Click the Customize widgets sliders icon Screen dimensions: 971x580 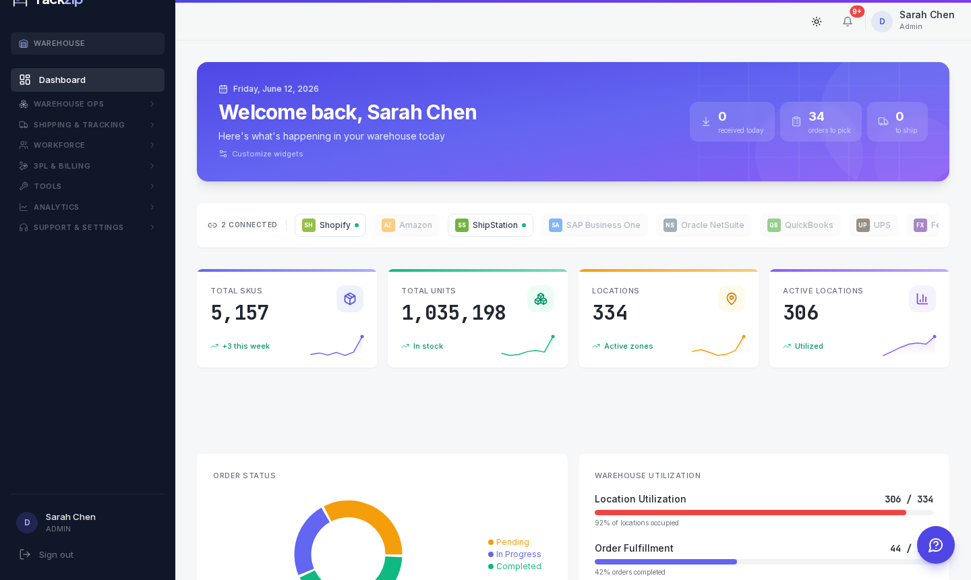(x=223, y=154)
